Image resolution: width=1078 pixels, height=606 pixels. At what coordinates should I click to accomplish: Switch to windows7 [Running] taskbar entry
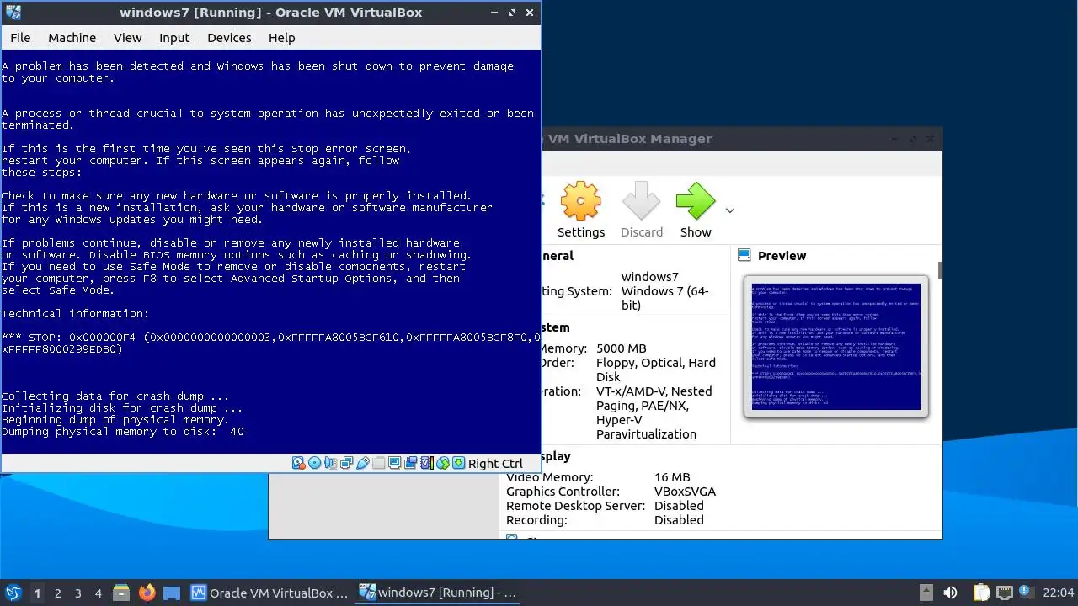pyautogui.click(x=438, y=593)
